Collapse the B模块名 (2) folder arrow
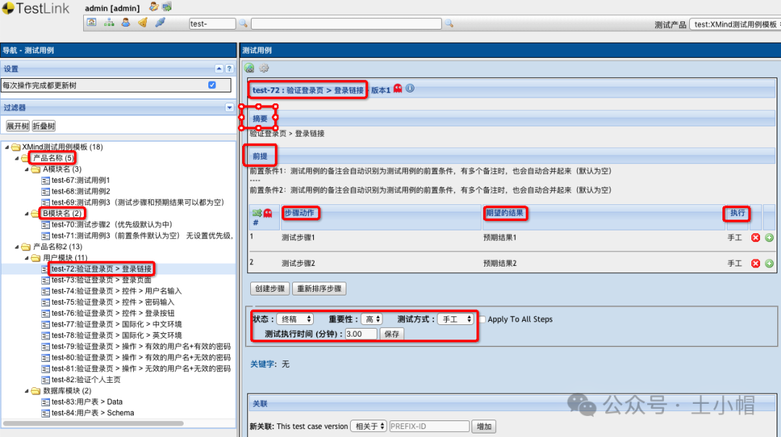This screenshot has height=437, width=781. [27, 214]
